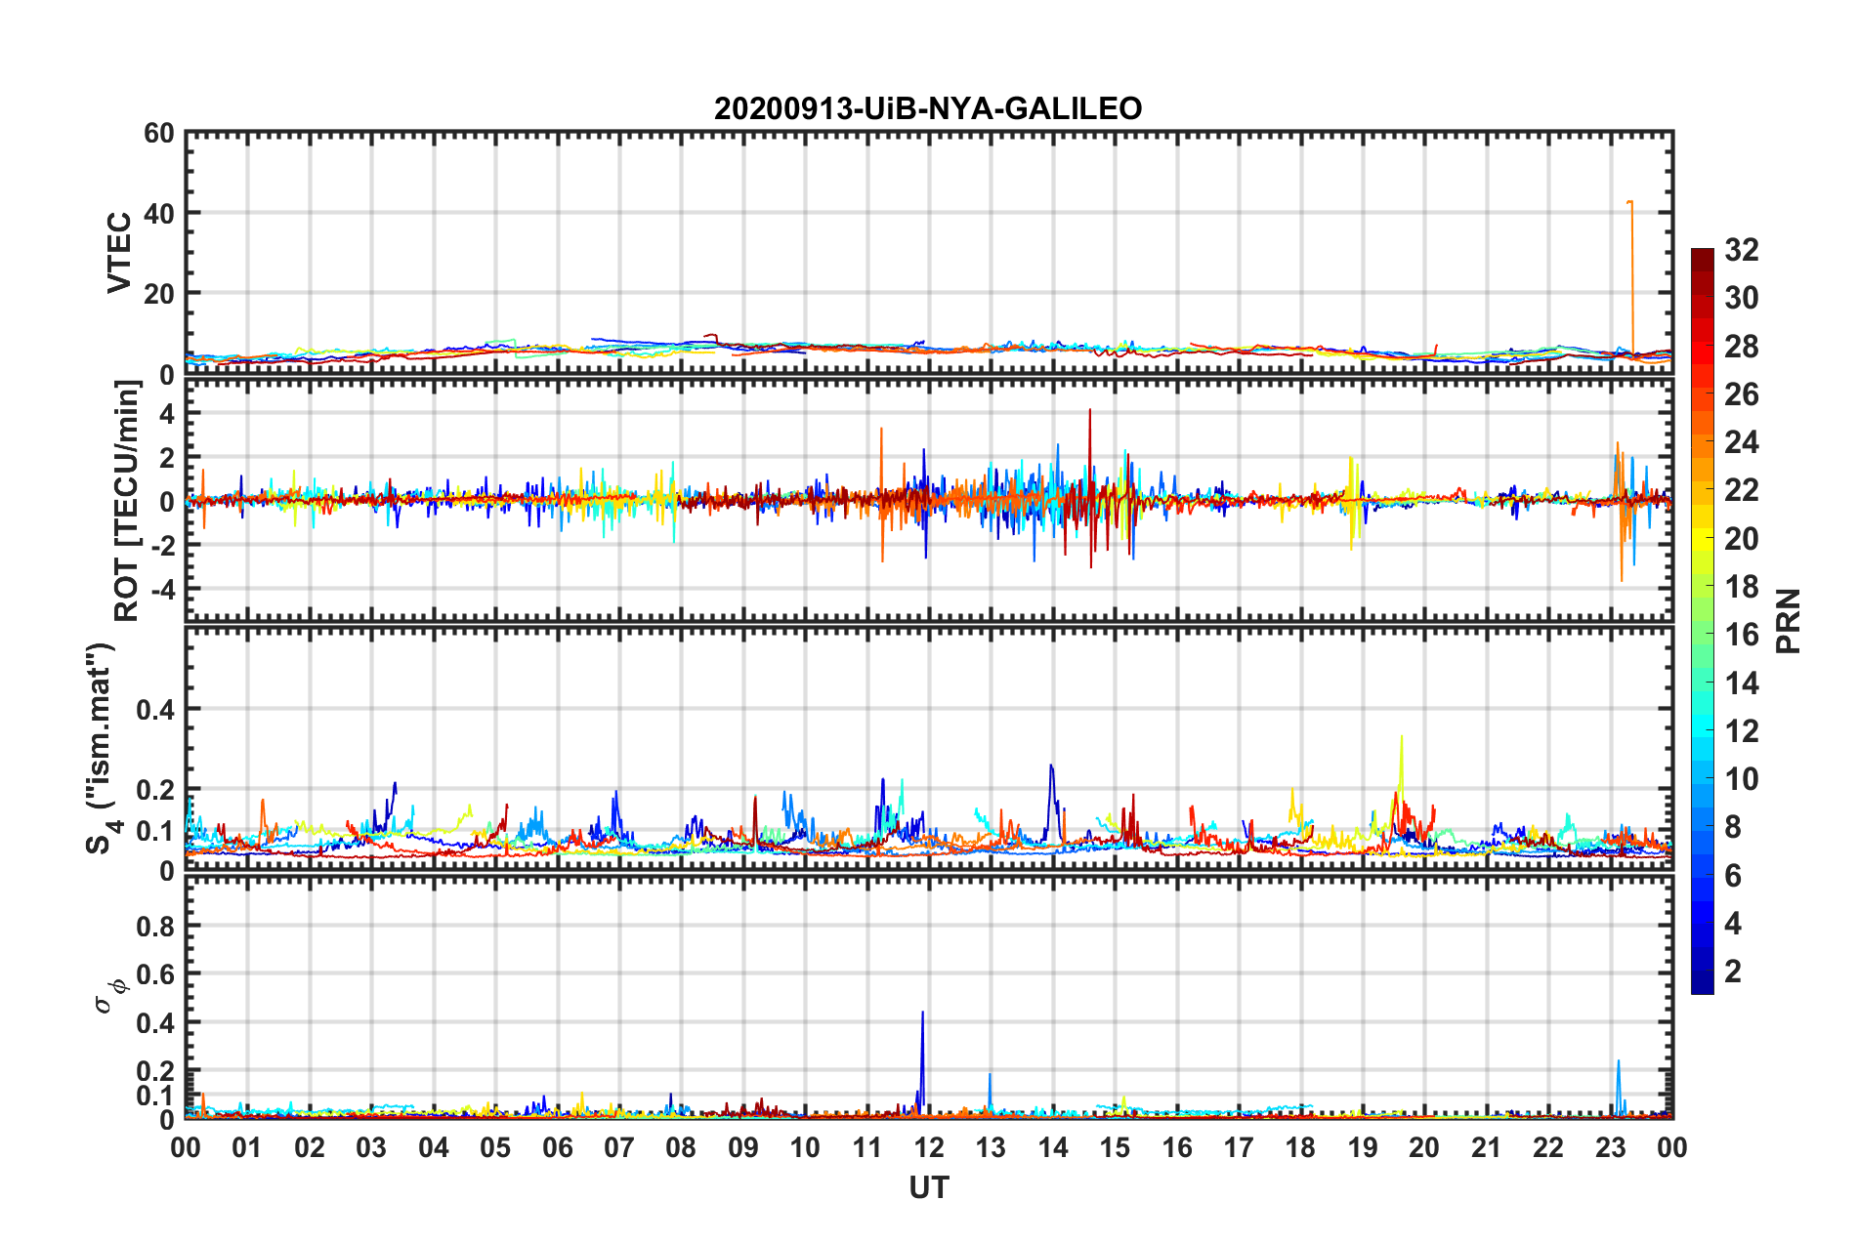This screenshot has width=1858, height=1242.
Task: Click the ROT [TECU/min] axis label
Action: pyautogui.click(x=127, y=501)
